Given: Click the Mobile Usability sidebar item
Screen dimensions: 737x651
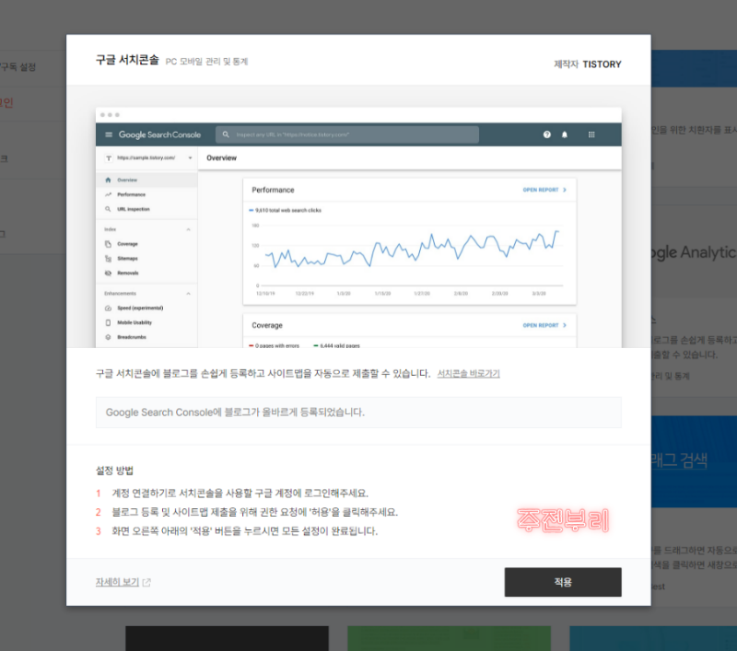Looking at the screenshot, I should click(x=146, y=322).
